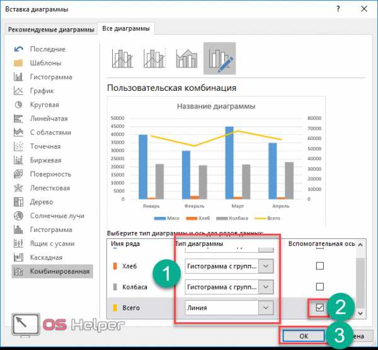
Task: Click the Всего series name row
Action: (x=131, y=308)
